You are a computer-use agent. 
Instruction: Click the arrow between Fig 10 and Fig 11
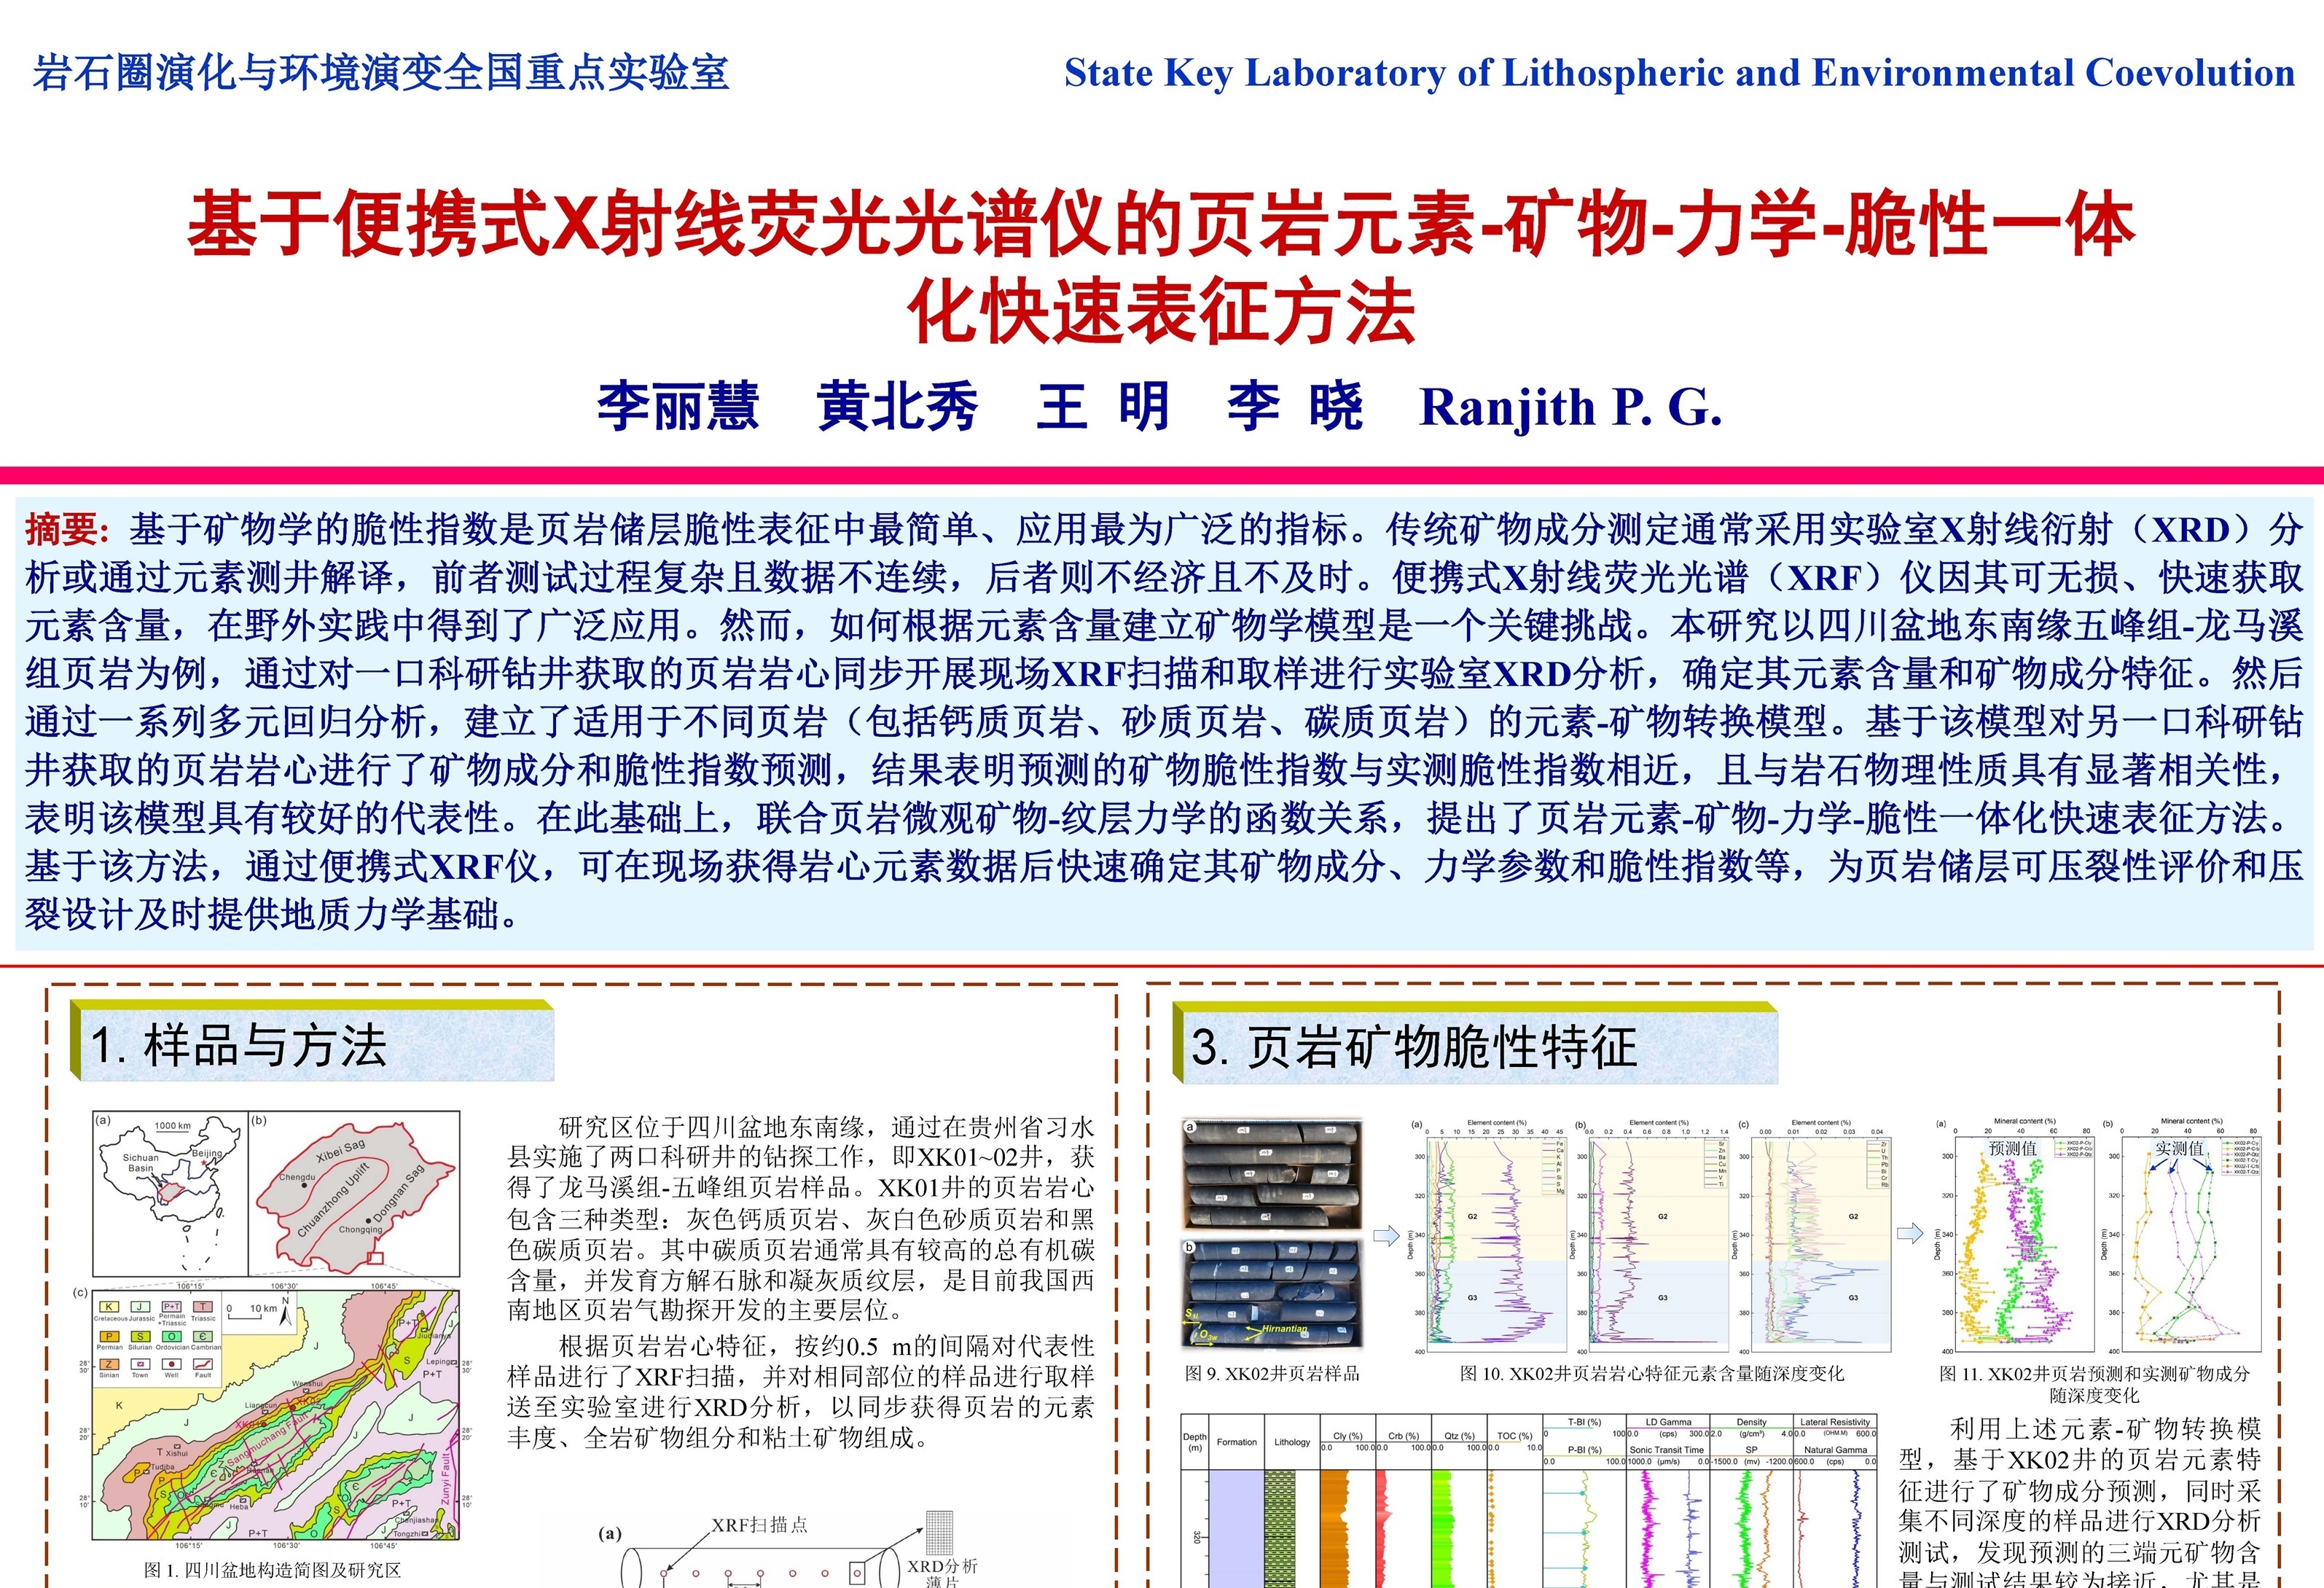[1910, 1233]
